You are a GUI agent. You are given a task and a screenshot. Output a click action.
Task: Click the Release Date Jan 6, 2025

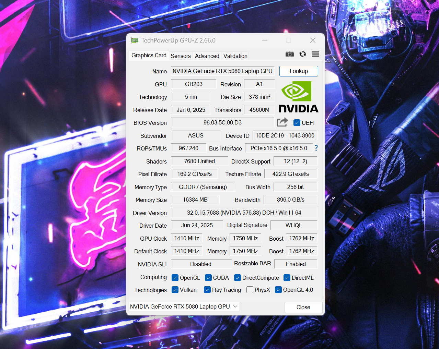pos(191,110)
